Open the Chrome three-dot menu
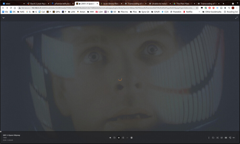 pyautogui.click(x=237, y=8)
